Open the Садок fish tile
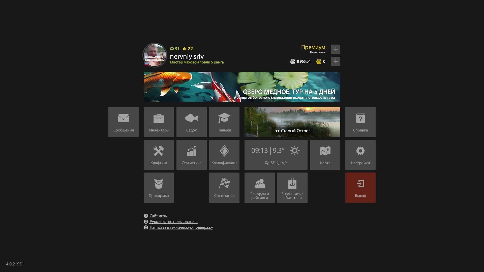Image resolution: width=484 pixels, height=272 pixels. [192, 122]
